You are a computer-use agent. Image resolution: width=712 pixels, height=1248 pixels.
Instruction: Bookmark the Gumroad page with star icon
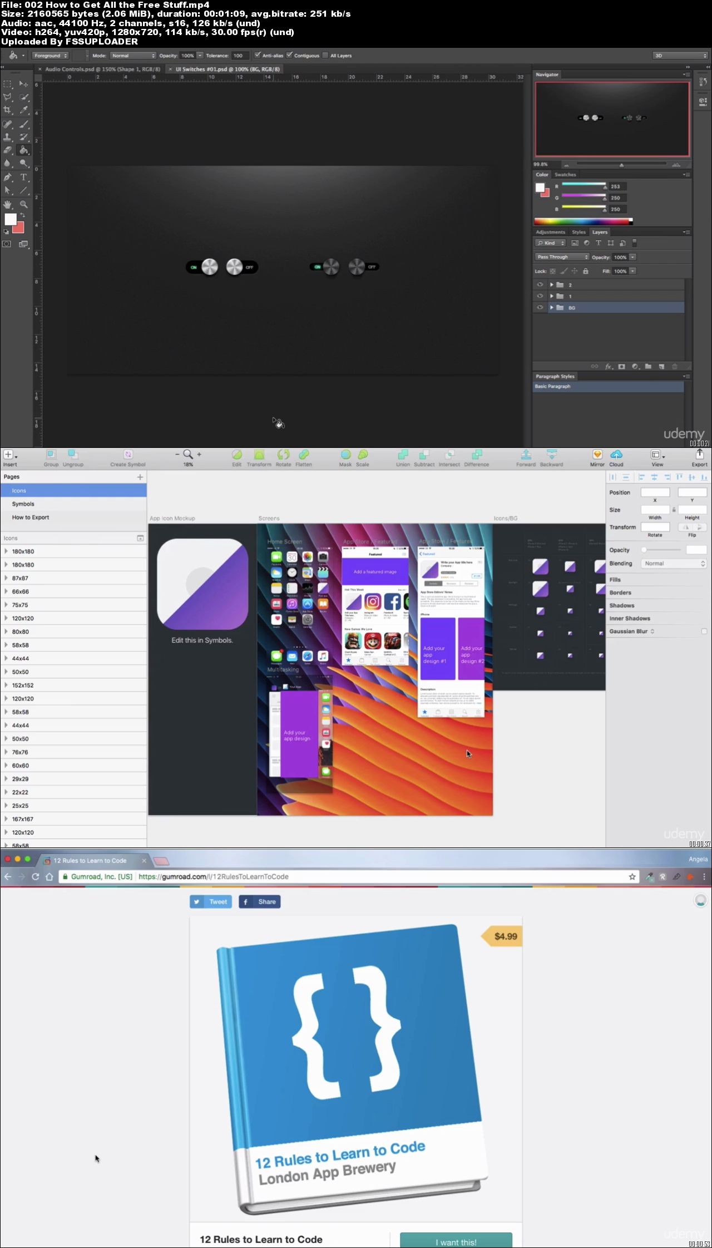click(632, 877)
